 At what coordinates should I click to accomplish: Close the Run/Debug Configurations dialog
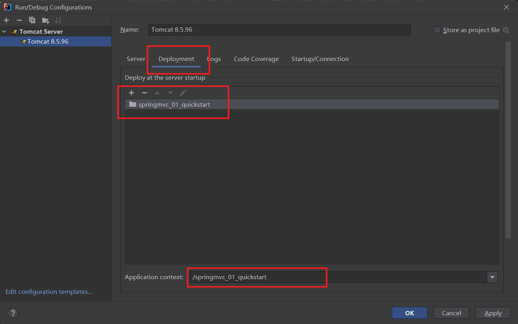[506, 7]
